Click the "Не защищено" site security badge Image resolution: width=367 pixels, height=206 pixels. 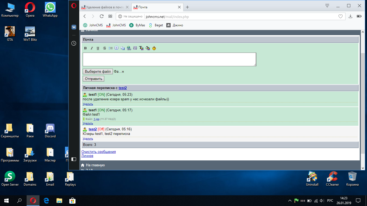(130, 16)
